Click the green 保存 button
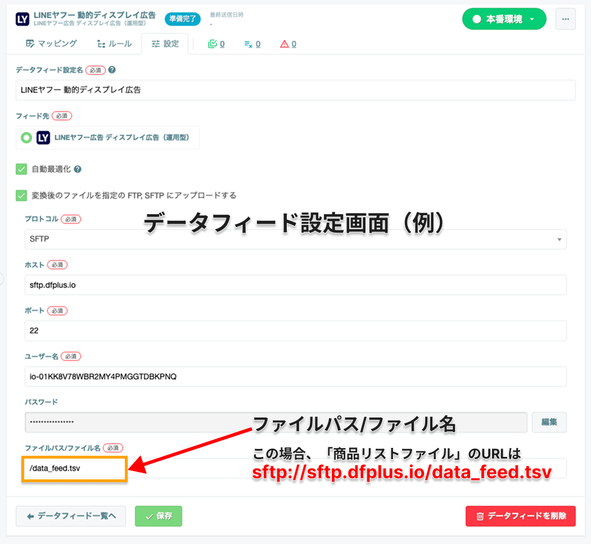The height and width of the screenshot is (544, 591). (159, 516)
